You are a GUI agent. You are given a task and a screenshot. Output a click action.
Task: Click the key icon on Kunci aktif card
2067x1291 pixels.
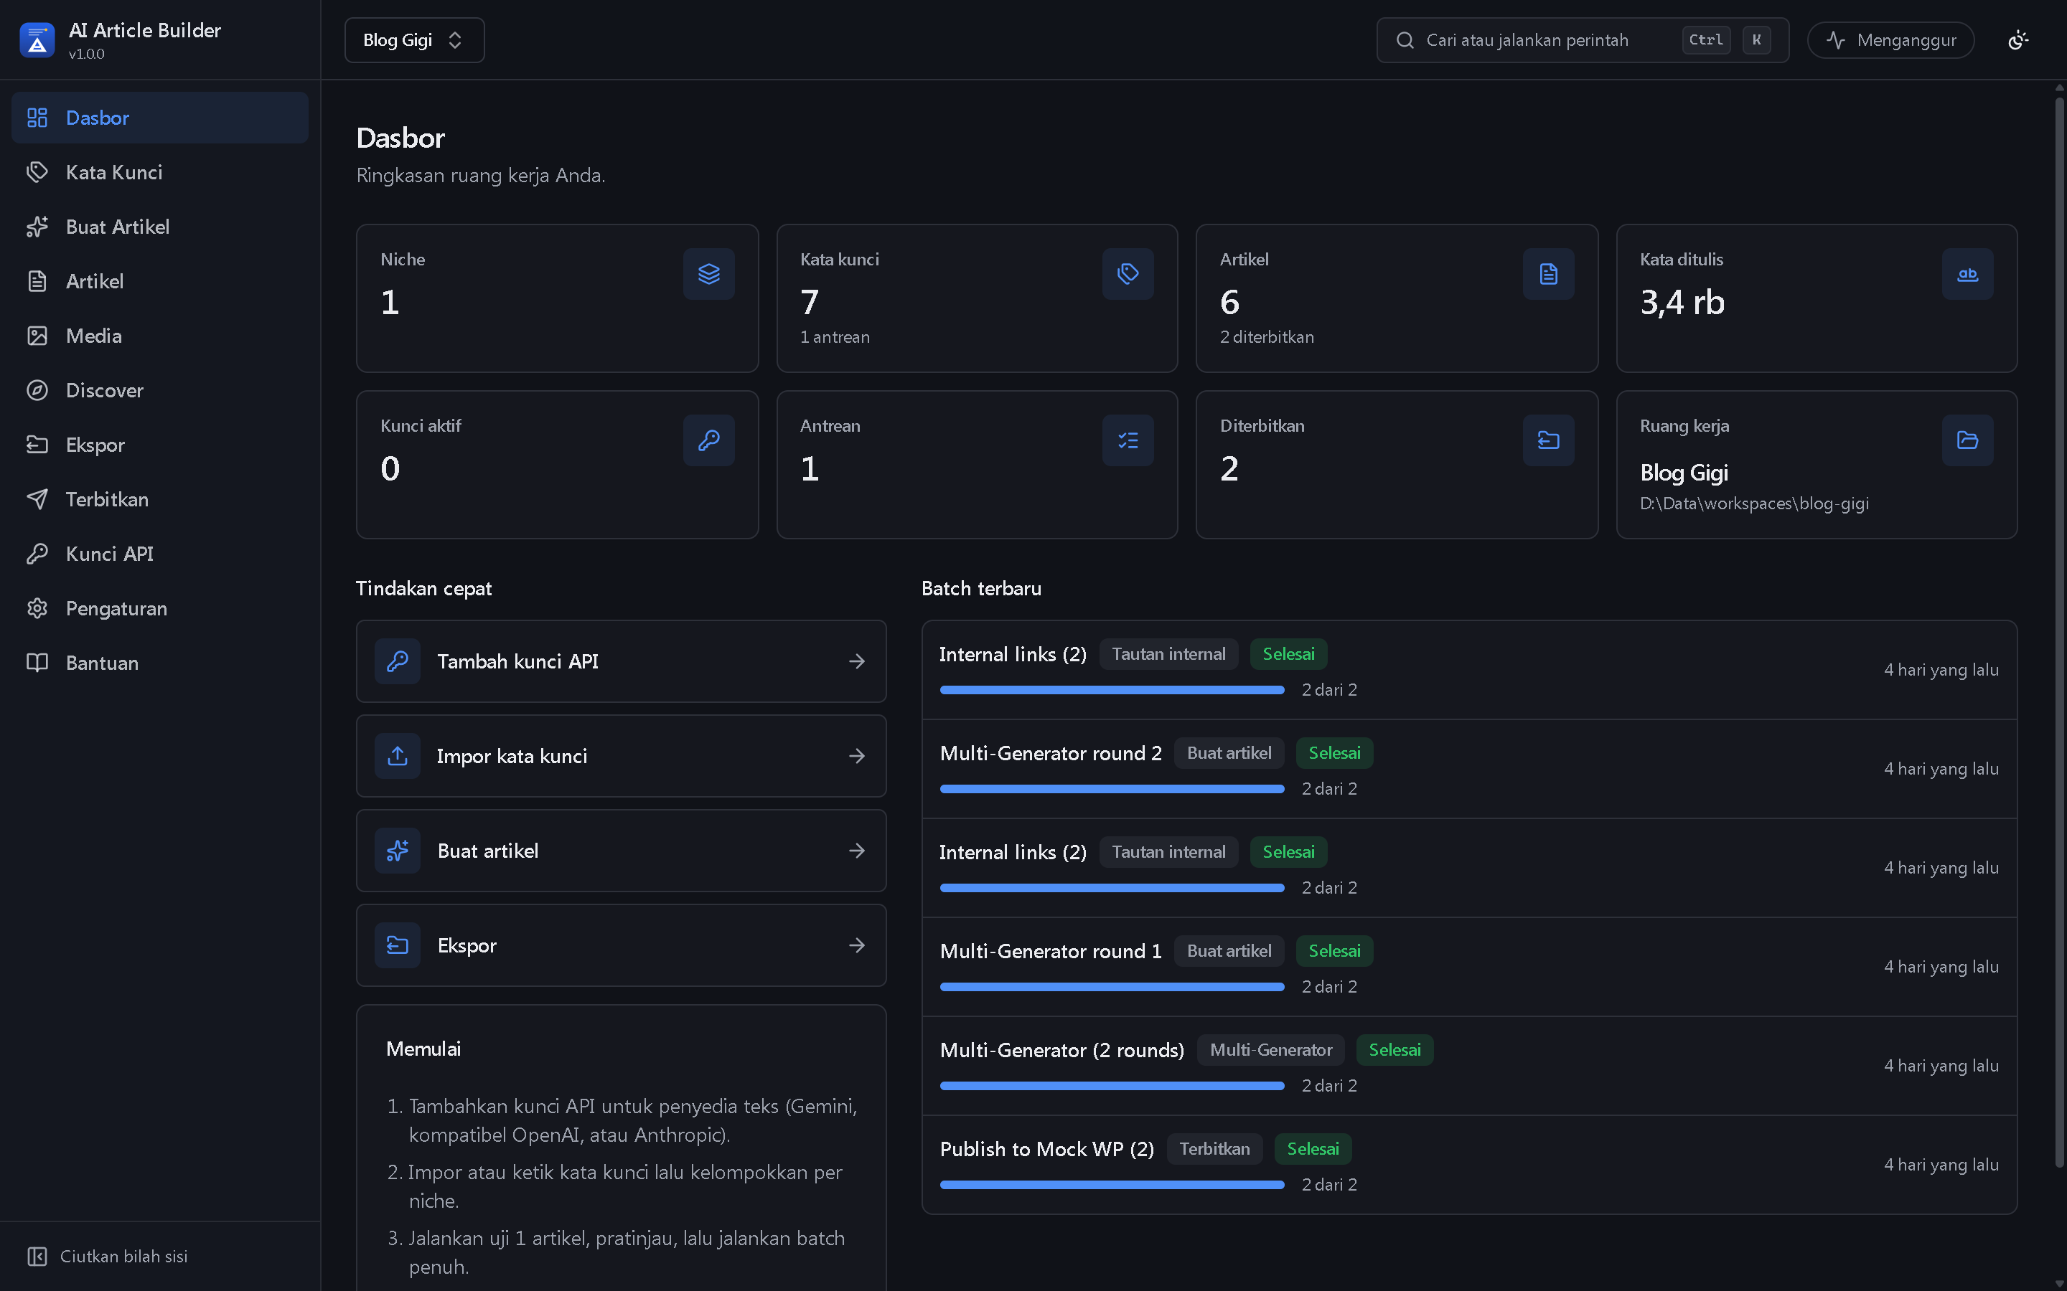click(708, 440)
